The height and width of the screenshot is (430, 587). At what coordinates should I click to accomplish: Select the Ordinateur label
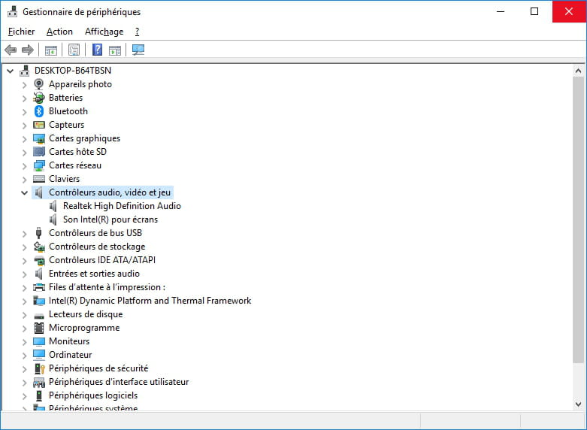71,355
